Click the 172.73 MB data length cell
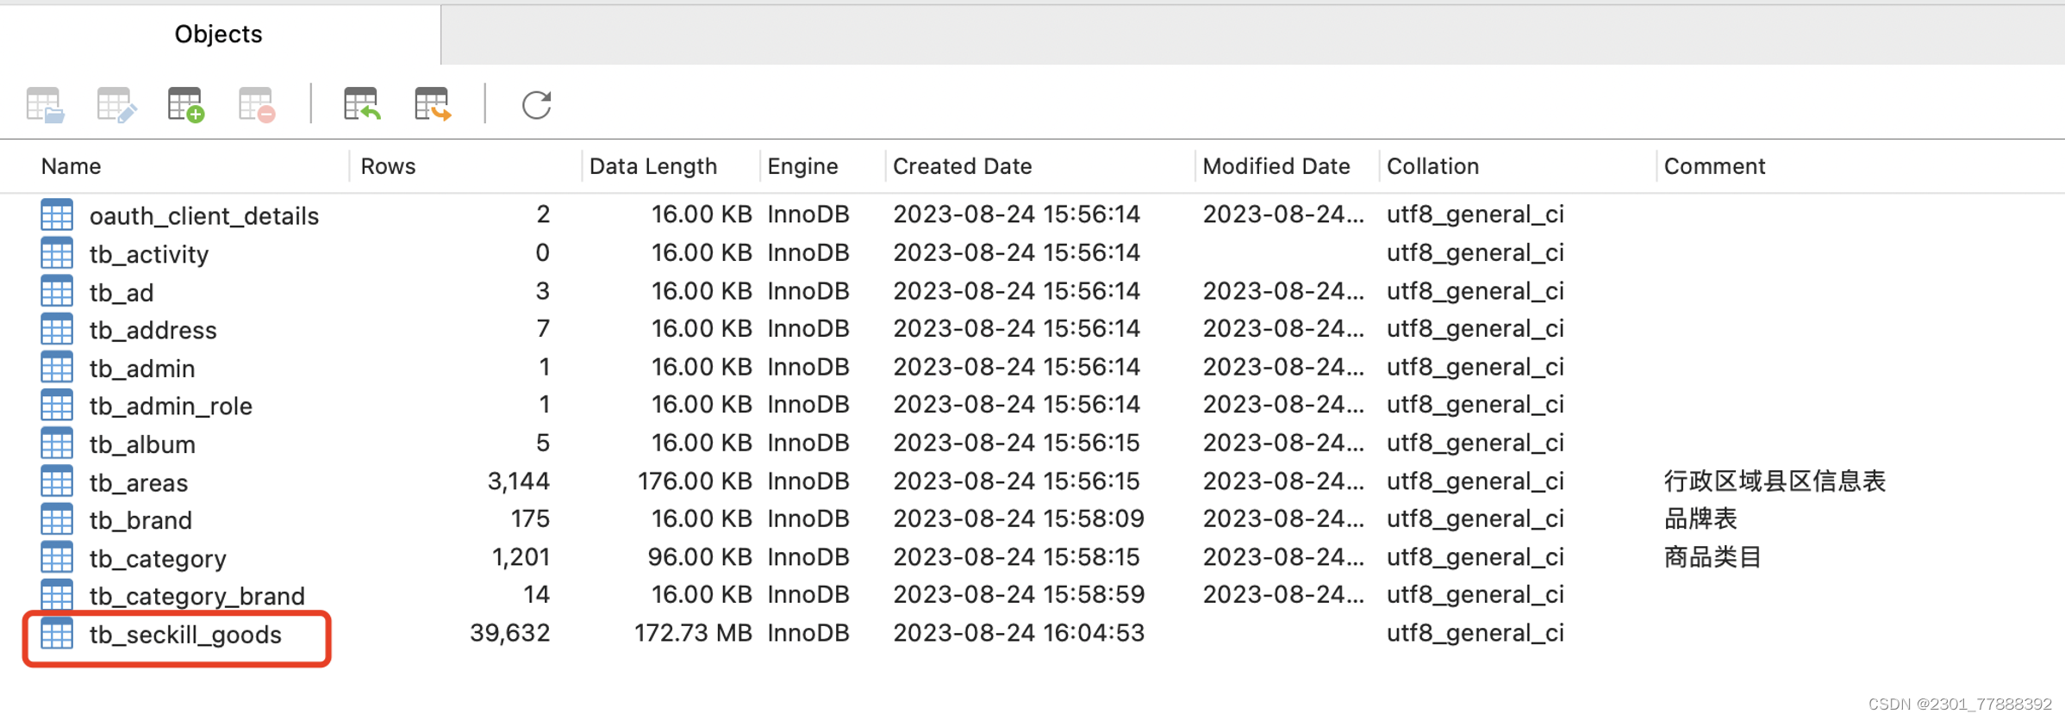Viewport: 2065px width, 720px height. [694, 633]
